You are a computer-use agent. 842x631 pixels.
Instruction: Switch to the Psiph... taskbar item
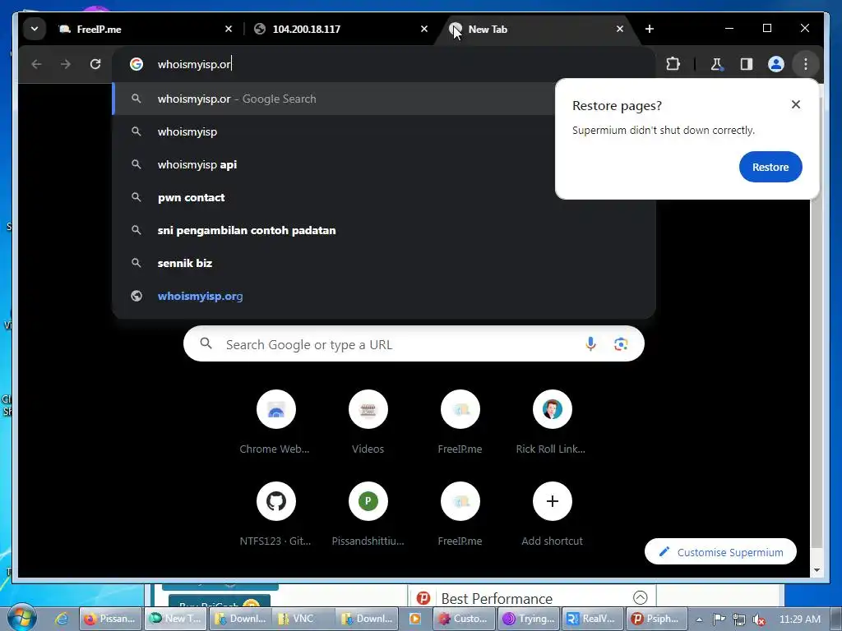(x=656, y=619)
